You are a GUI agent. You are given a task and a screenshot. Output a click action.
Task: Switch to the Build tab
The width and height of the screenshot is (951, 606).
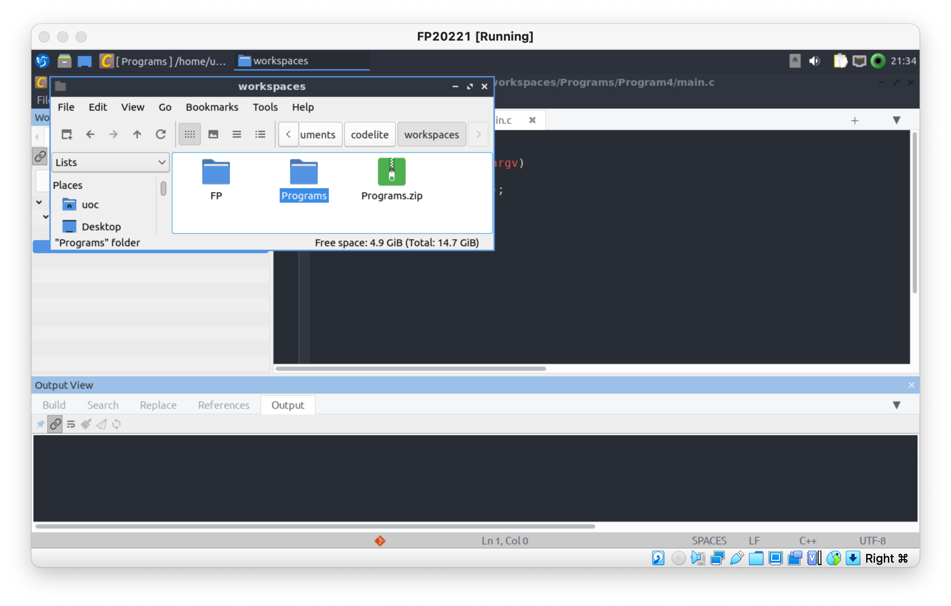coord(54,405)
